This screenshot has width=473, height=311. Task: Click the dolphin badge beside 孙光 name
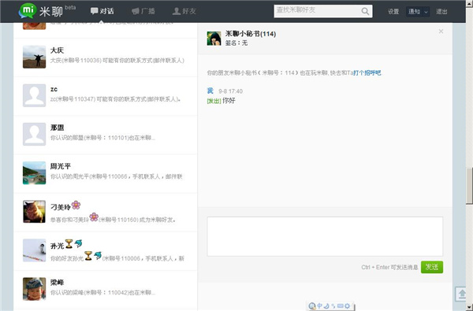[x=78, y=243]
